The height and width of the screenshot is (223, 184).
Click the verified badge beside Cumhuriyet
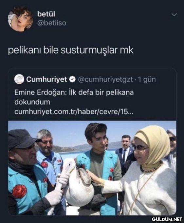(72, 79)
